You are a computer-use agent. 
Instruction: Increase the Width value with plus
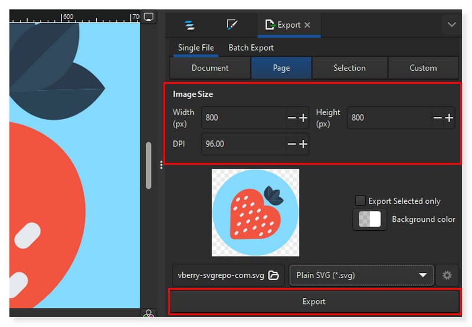tap(303, 117)
